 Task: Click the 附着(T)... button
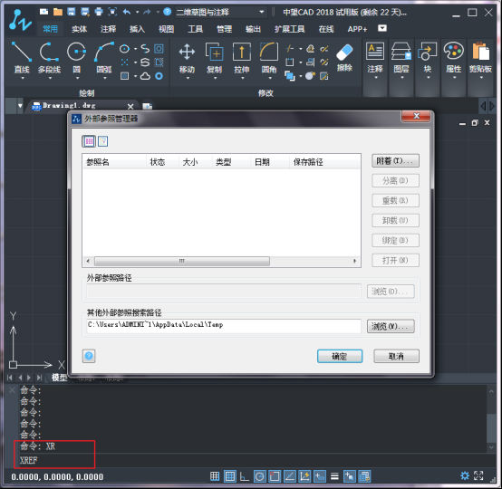pos(395,160)
